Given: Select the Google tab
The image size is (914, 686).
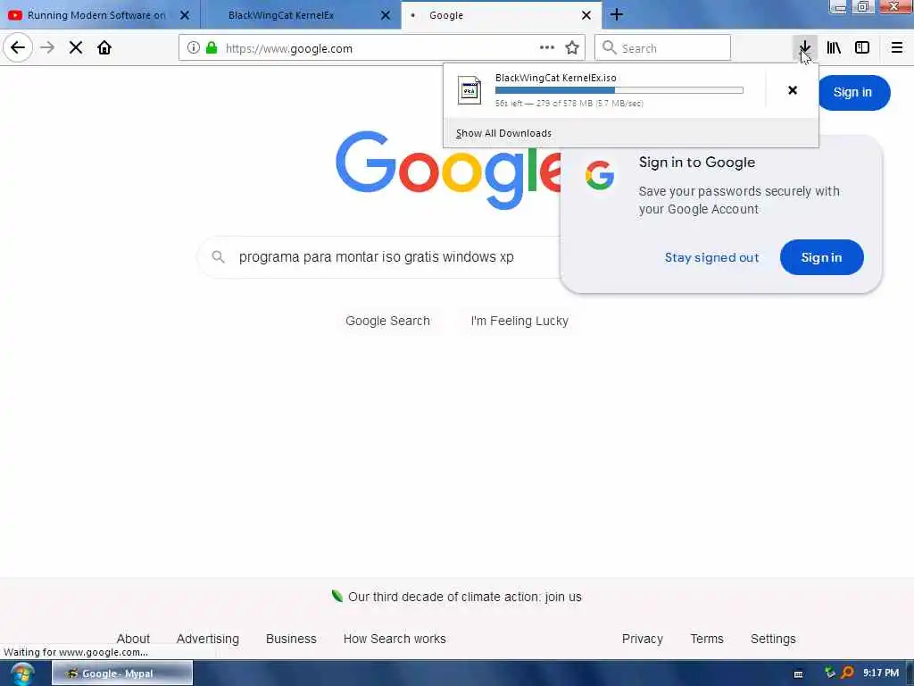Looking at the screenshot, I should [x=502, y=15].
